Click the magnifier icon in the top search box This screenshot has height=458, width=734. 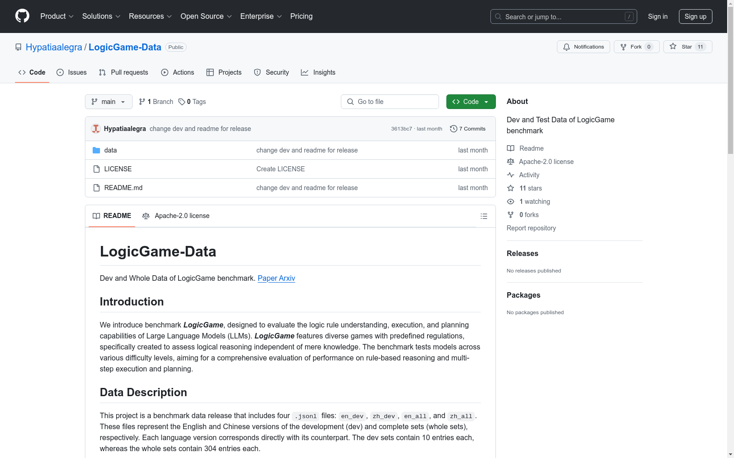498,16
